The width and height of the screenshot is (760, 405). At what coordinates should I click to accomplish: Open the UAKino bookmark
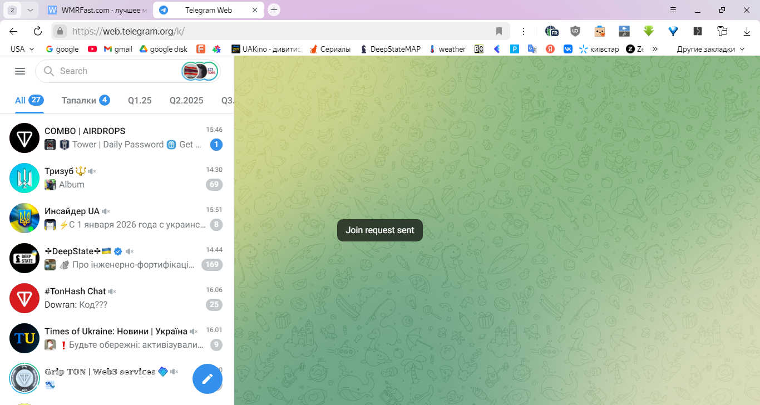point(267,49)
